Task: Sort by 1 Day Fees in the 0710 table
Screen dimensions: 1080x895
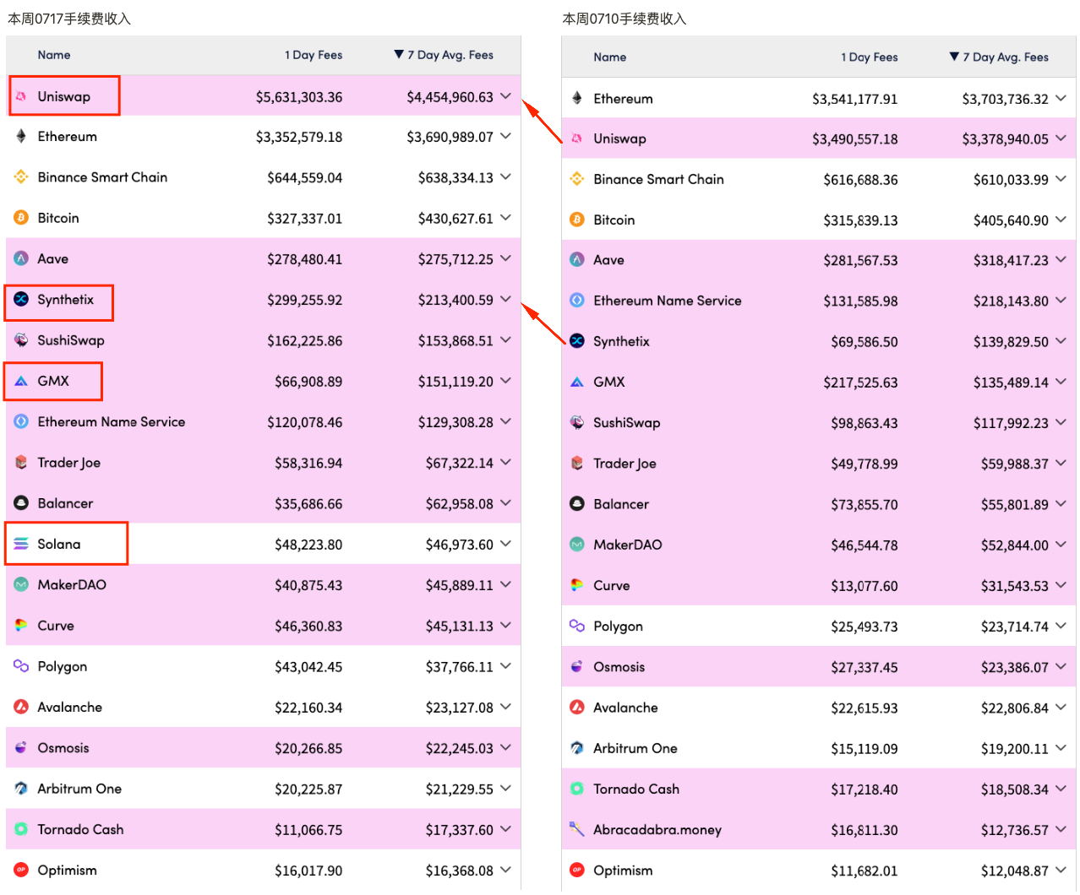Action: click(870, 57)
